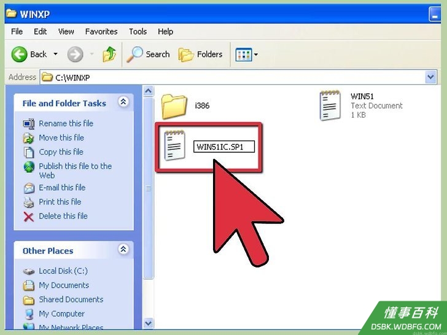Open the Help menu
The image size is (447, 335).
click(165, 31)
